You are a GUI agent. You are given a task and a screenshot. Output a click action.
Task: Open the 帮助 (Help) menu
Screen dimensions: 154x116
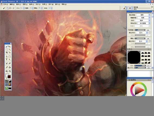point(64,4)
